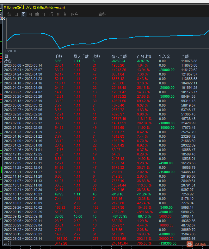This screenshot has height=249, width=209.
Task: Select the 持仓 open positions row label
Action: click(x=8, y=61)
